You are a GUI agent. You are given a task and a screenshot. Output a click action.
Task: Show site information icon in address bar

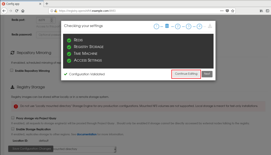pos(52,11)
